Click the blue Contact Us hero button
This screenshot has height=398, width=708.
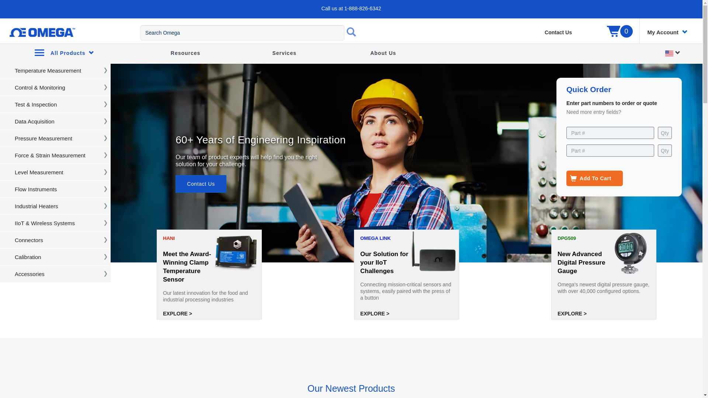pos(201,184)
